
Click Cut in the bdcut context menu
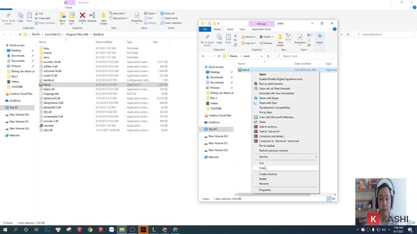click(261, 163)
